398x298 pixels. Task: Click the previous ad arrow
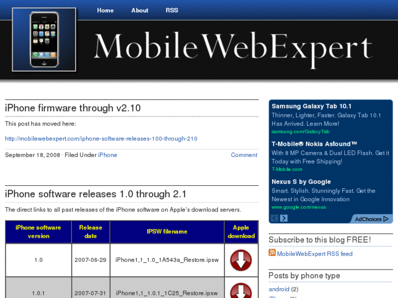274,218
